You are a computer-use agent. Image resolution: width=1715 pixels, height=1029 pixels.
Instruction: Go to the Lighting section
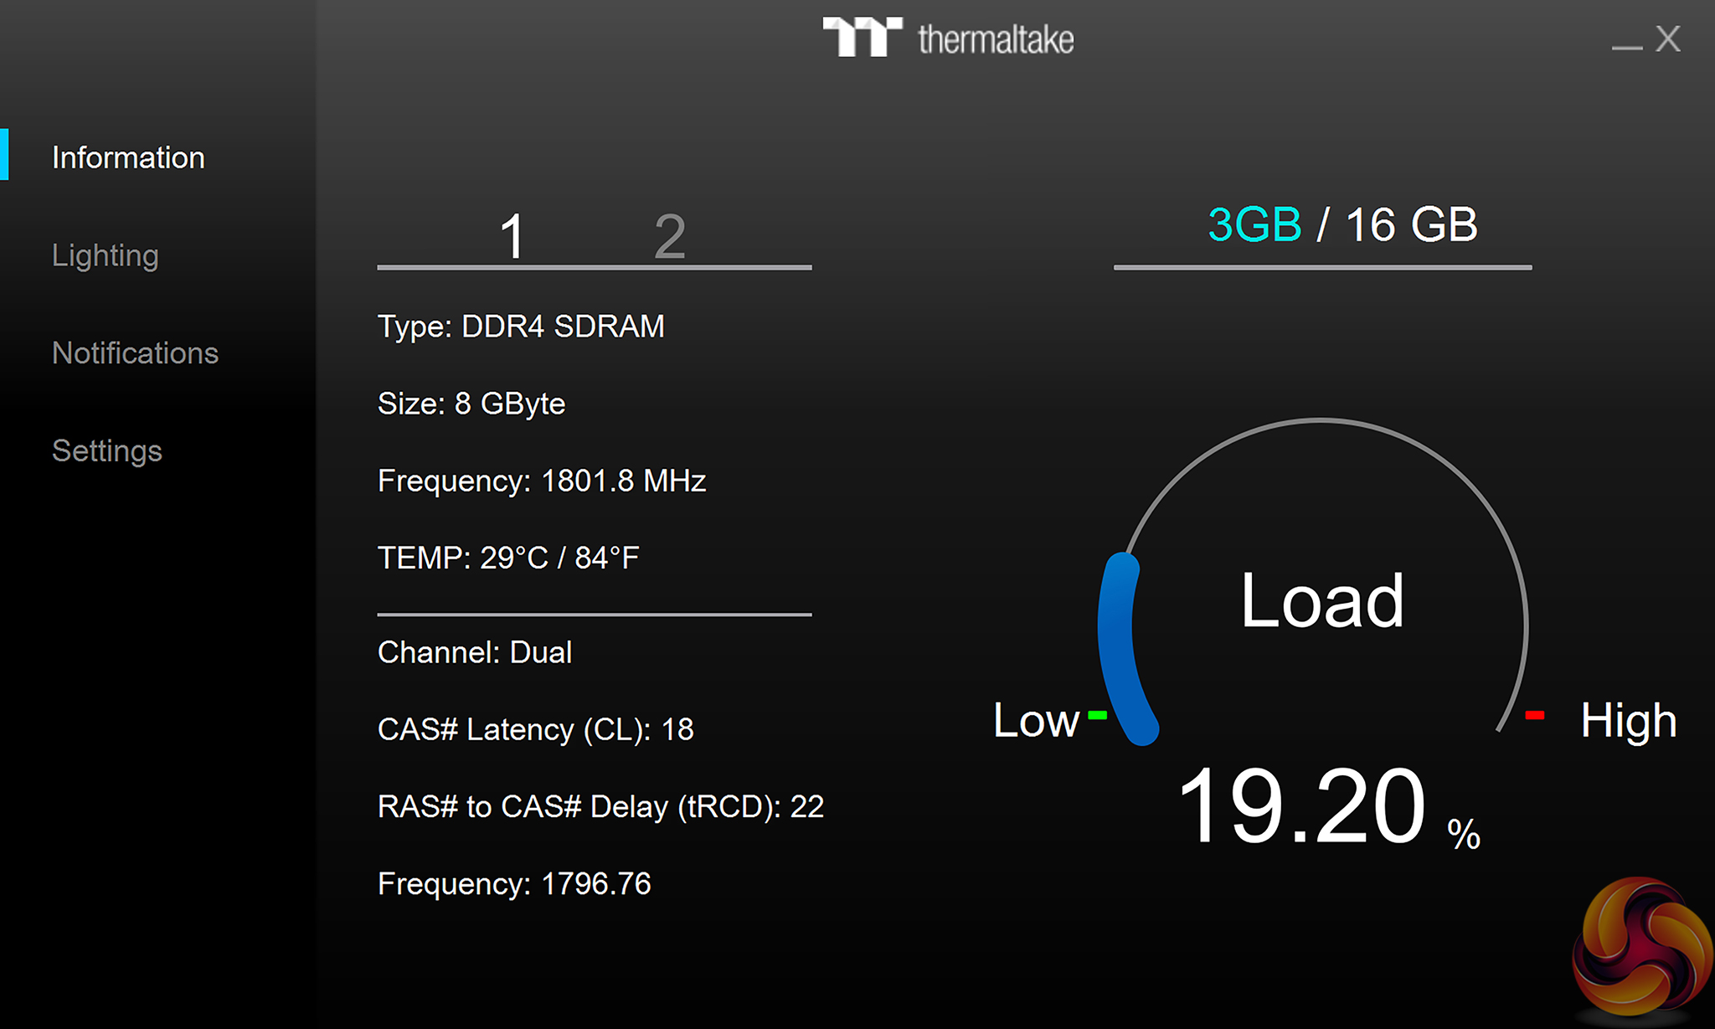click(106, 255)
